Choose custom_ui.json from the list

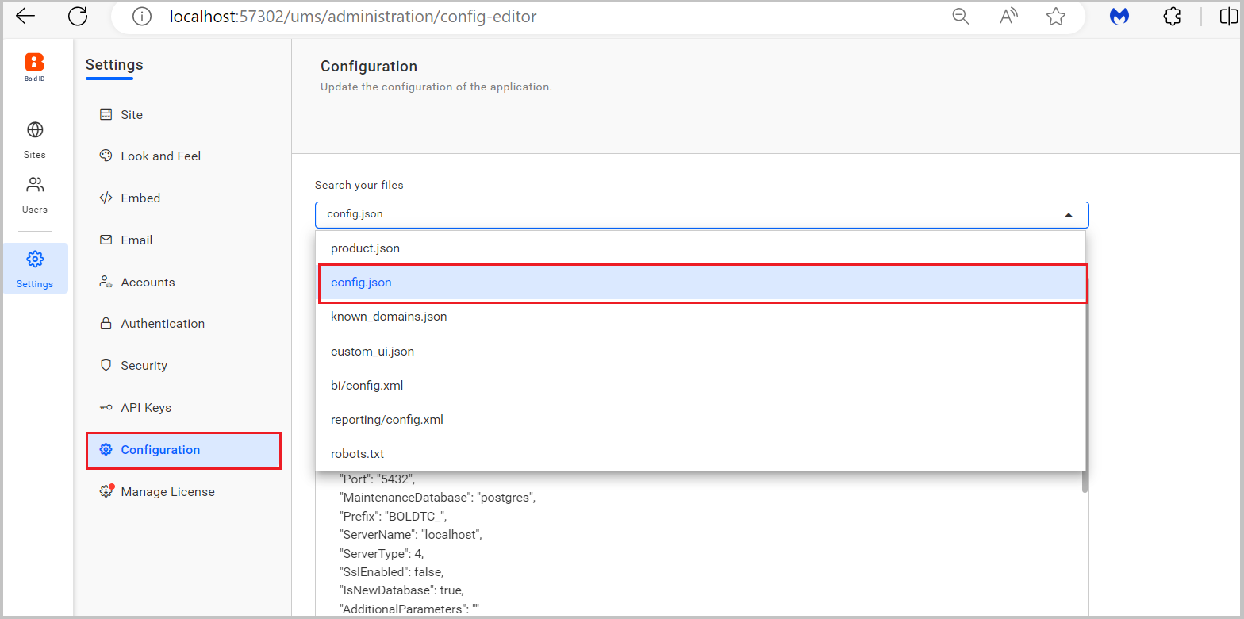coord(701,351)
